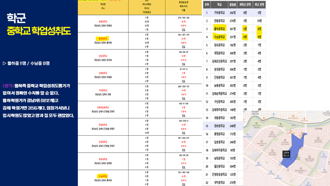
Task: Click the 10명 외고 cell in the rank 2 row
Action: [259, 21]
